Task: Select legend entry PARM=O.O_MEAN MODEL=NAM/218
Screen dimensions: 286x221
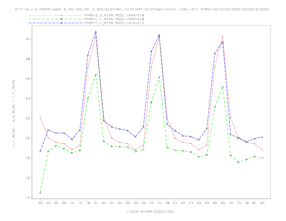Action: click(x=114, y=15)
